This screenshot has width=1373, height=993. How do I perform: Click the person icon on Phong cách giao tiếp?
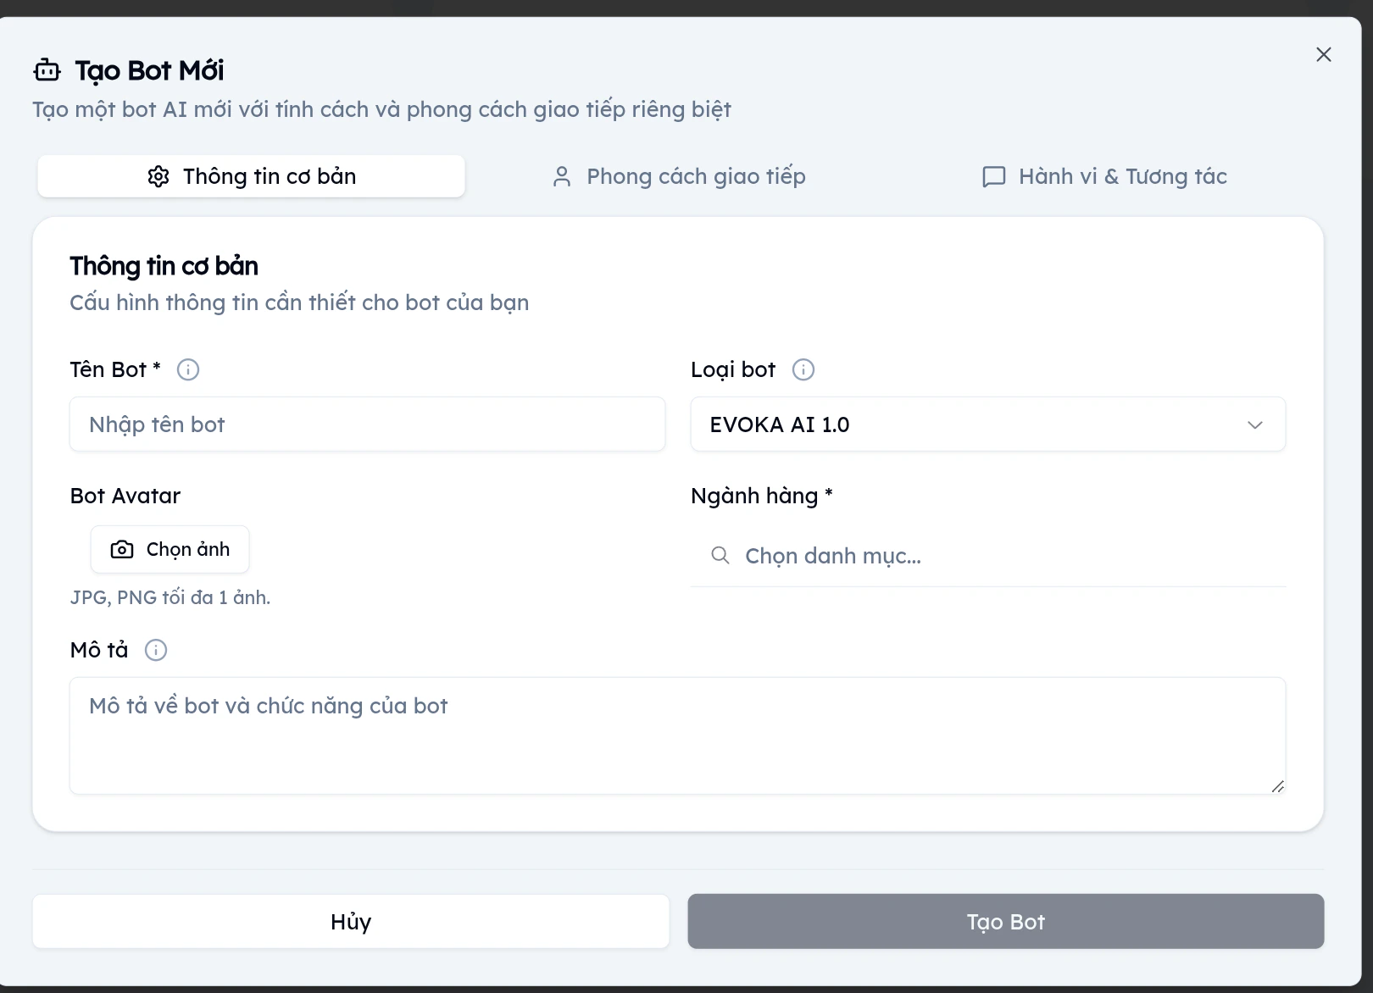(x=562, y=175)
